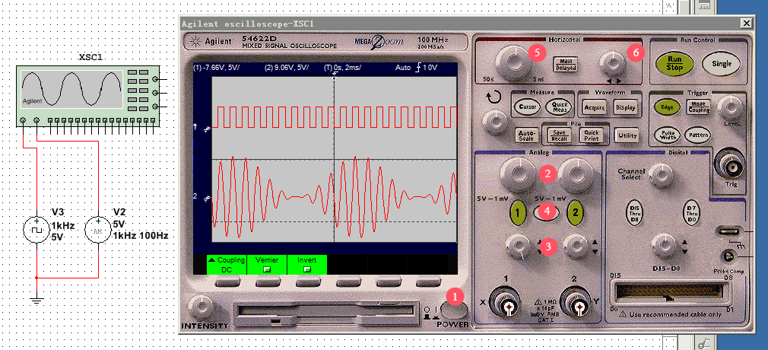The image size is (768, 350).
Task: Select the Pattern trigger button
Action: [x=697, y=135]
